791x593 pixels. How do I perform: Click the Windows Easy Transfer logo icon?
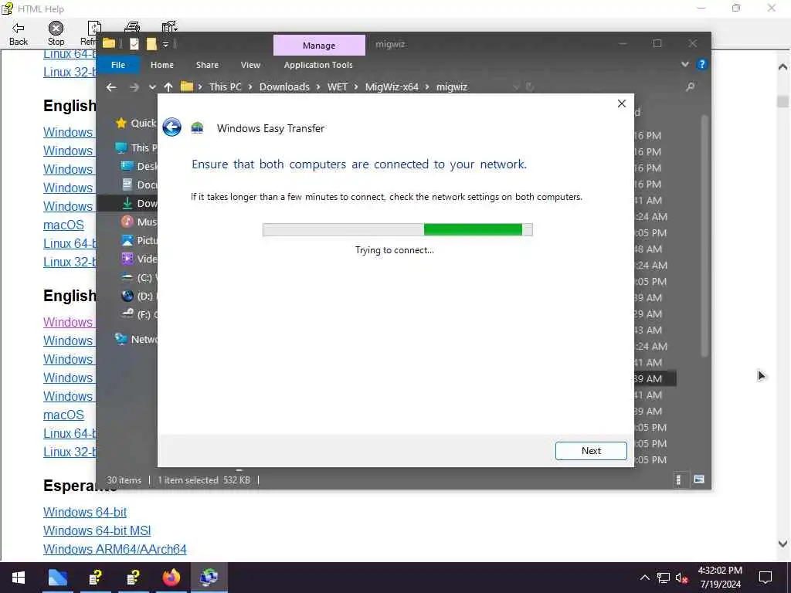pyautogui.click(x=197, y=128)
